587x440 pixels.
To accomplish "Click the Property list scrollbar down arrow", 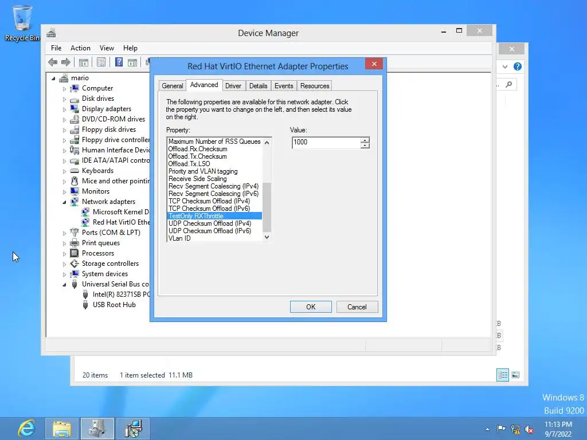I will click(267, 237).
